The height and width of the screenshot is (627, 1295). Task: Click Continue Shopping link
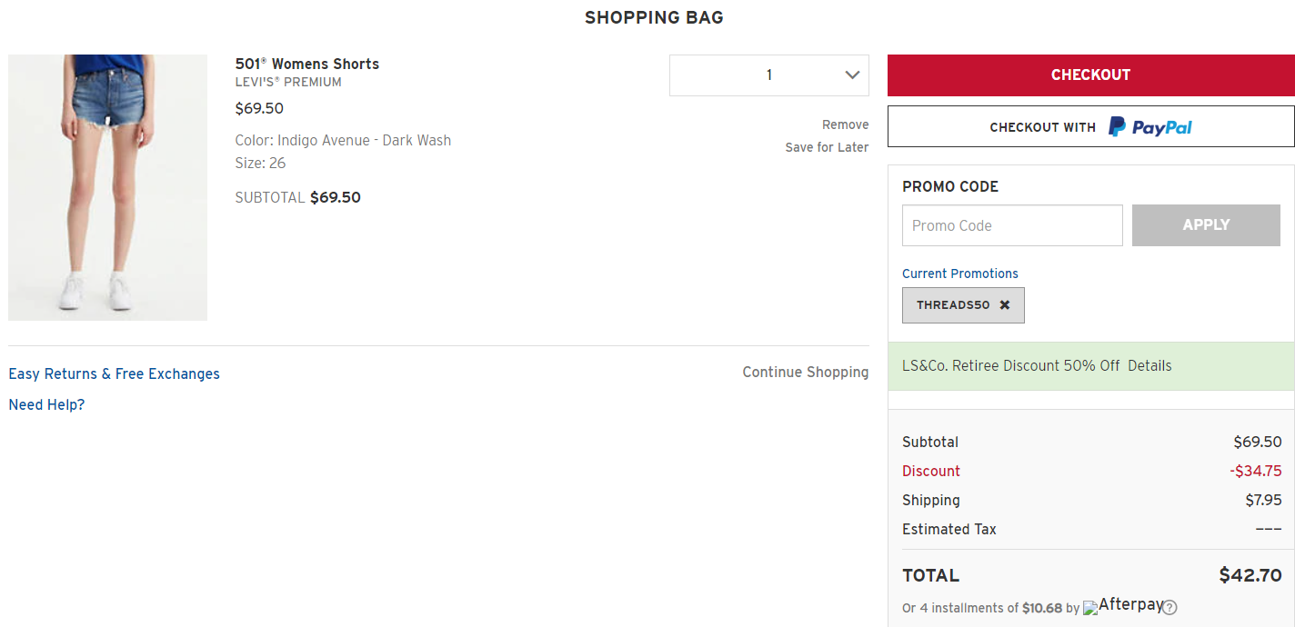point(805,372)
